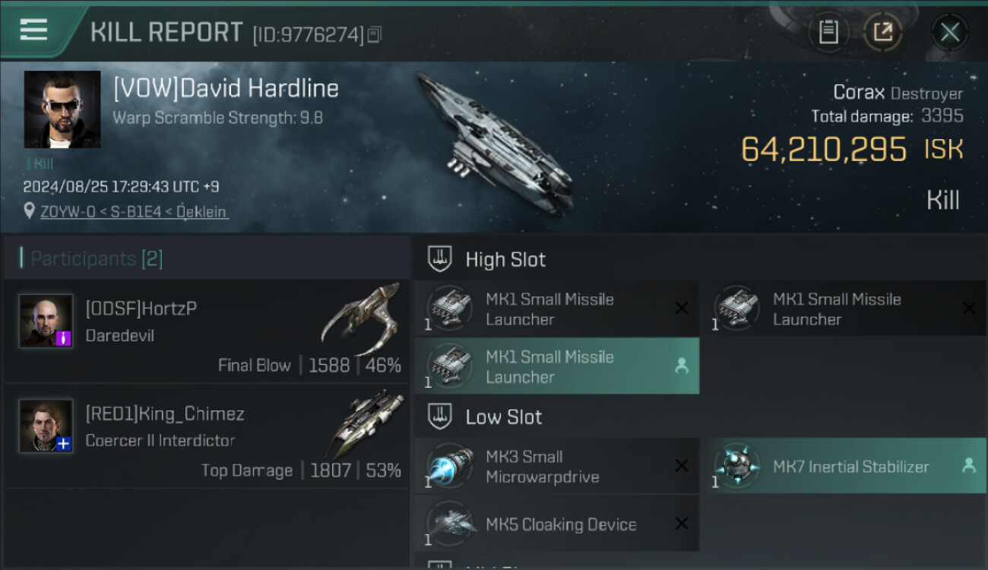Open David Hardline's portrait

pos(62,109)
